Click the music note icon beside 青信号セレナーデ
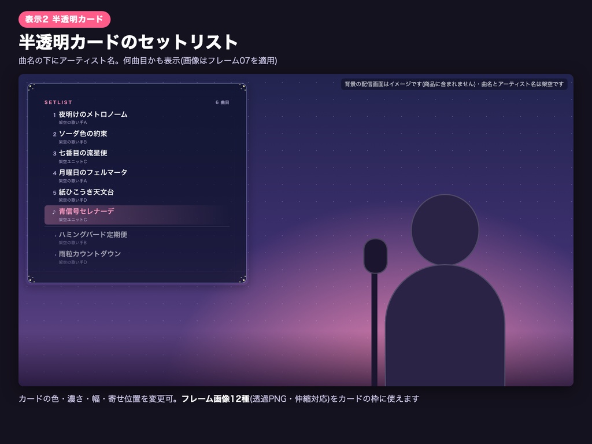 54,212
